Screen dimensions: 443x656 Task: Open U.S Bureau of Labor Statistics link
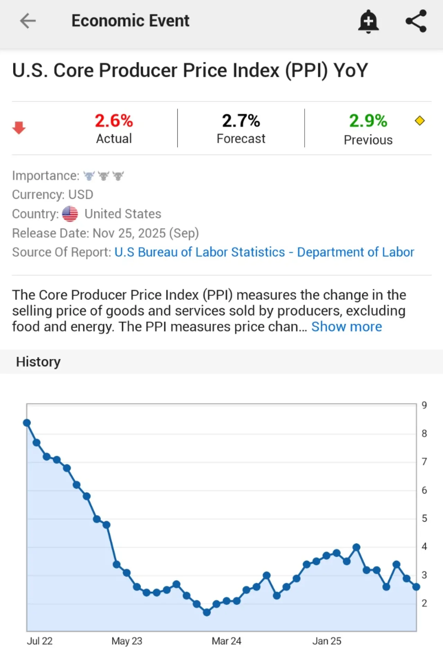[264, 252]
